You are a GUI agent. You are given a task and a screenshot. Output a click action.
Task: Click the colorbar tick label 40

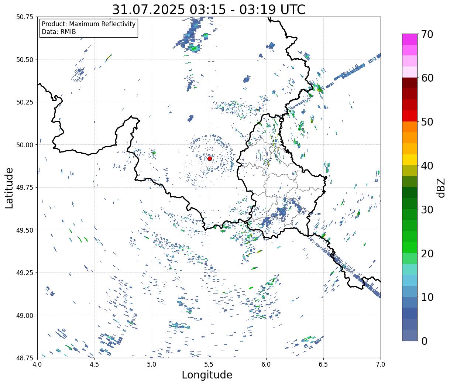427,165
